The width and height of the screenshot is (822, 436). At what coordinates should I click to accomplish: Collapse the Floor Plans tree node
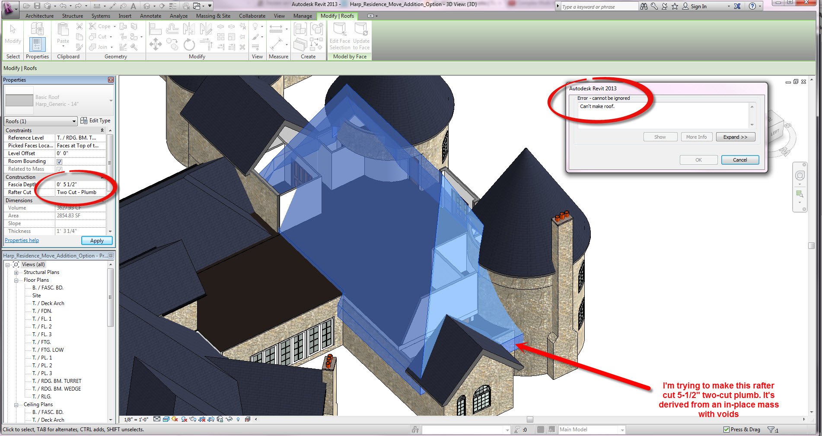click(x=16, y=280)
